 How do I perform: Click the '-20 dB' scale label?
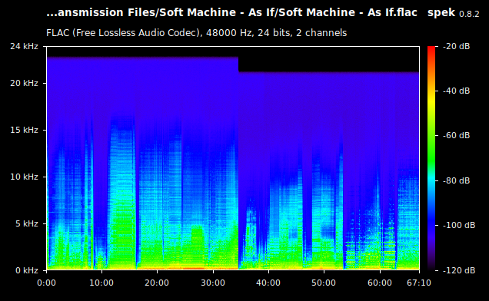(x=457, y=46)
